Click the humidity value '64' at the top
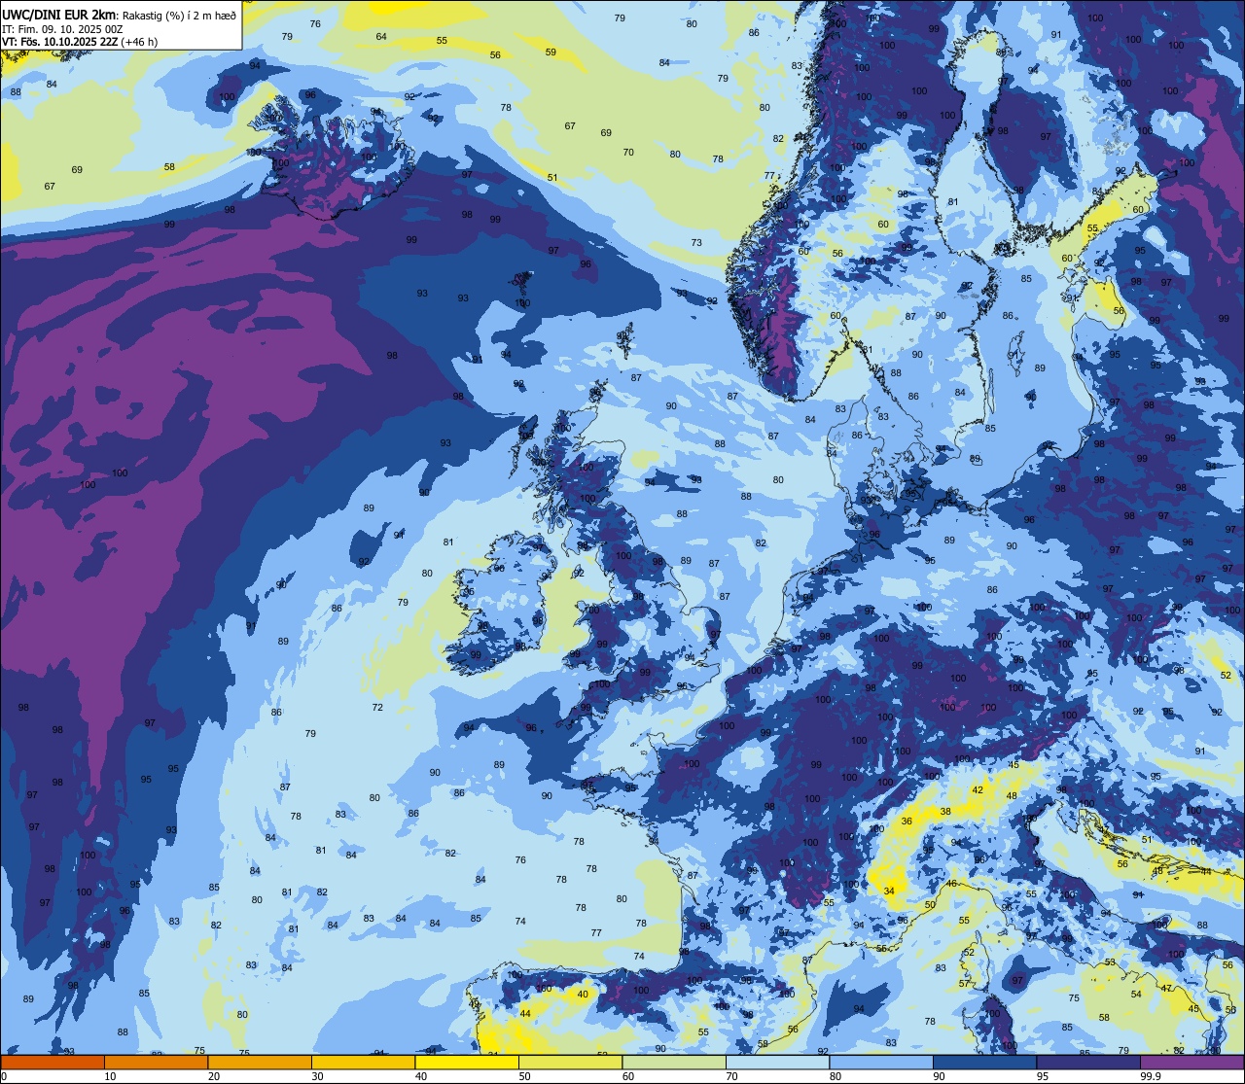Screen dimensions: 1245x1084 (x=381, y=37)
